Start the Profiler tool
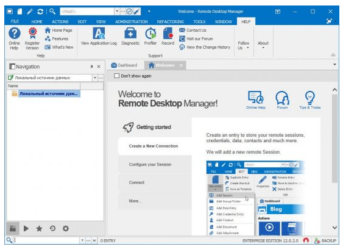The width and height of the screenshot is (343, 249). (x=150, y=37)
